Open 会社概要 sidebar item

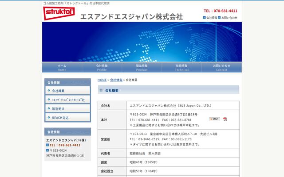pyautogui.click(x=67, y=90)
